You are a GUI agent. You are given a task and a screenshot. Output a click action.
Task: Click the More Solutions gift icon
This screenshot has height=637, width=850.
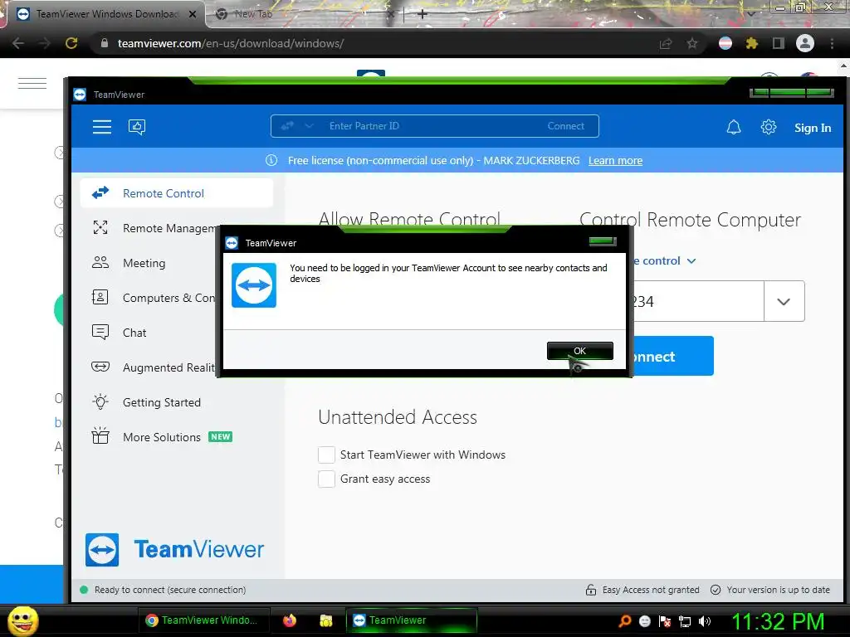[100, 435]
